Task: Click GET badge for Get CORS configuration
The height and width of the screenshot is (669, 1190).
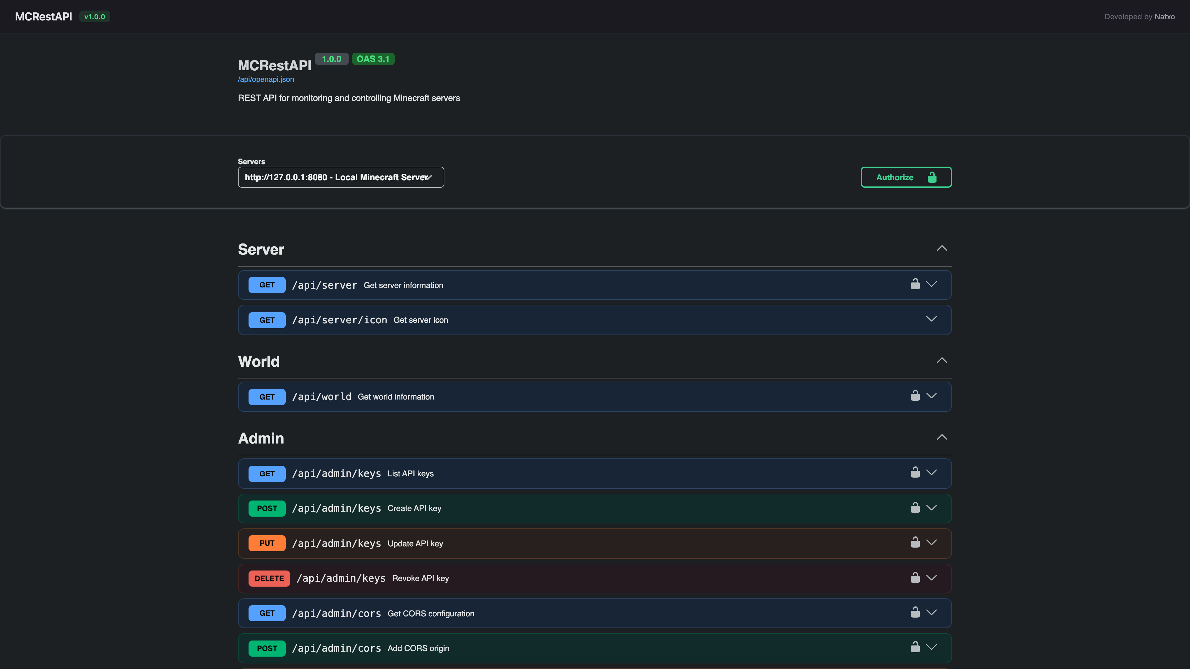Action: (x=267, y=613)
